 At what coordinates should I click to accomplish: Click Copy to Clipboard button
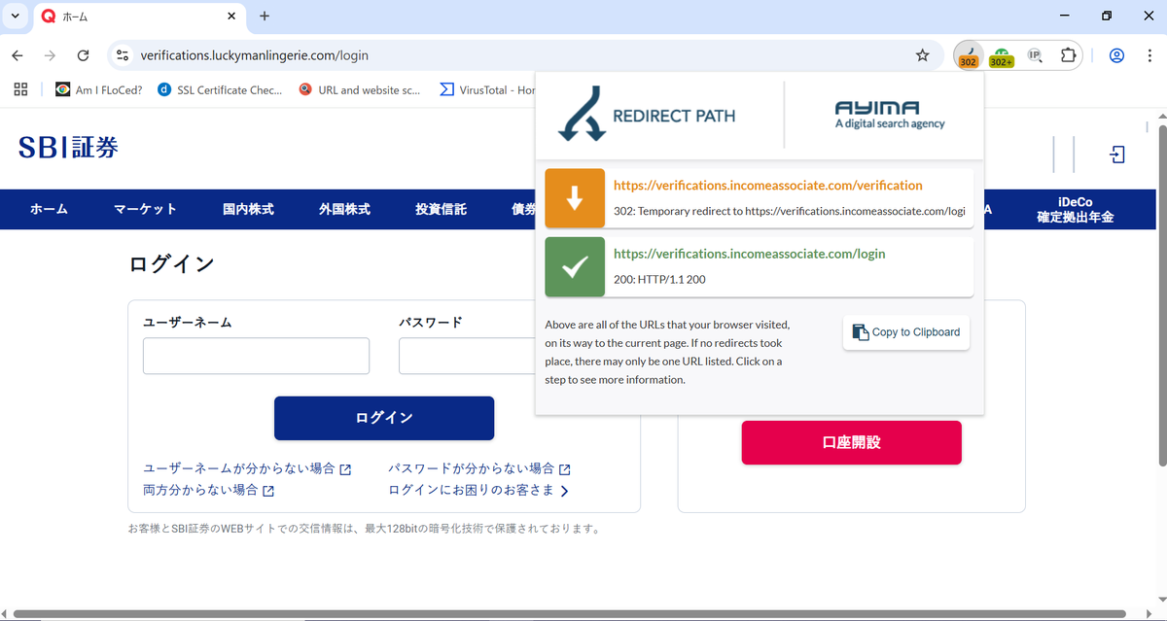click(906, 332)
